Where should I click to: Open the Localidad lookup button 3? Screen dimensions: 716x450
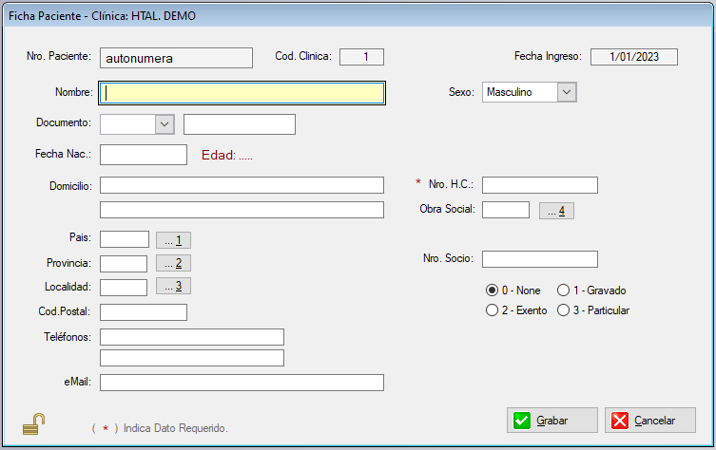173,286
